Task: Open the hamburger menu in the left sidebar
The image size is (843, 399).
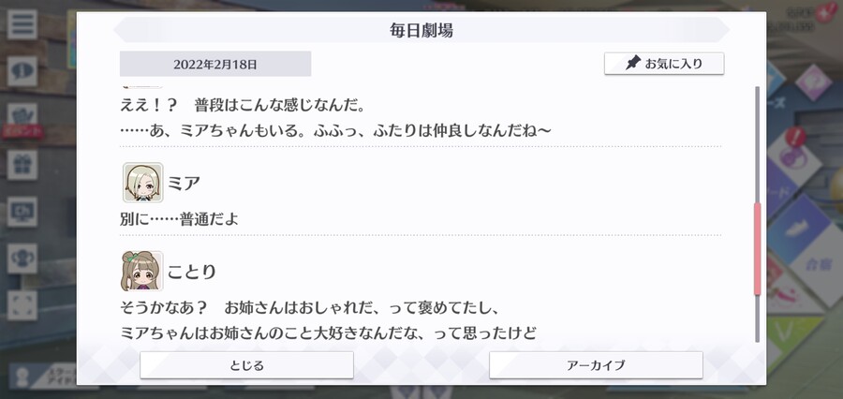Action: click(x=22, y=24)
